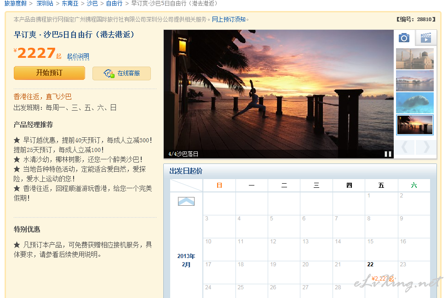Click the Sunday 日 column header
This screenshot has width=448, height=298.
tap(219, 186)
